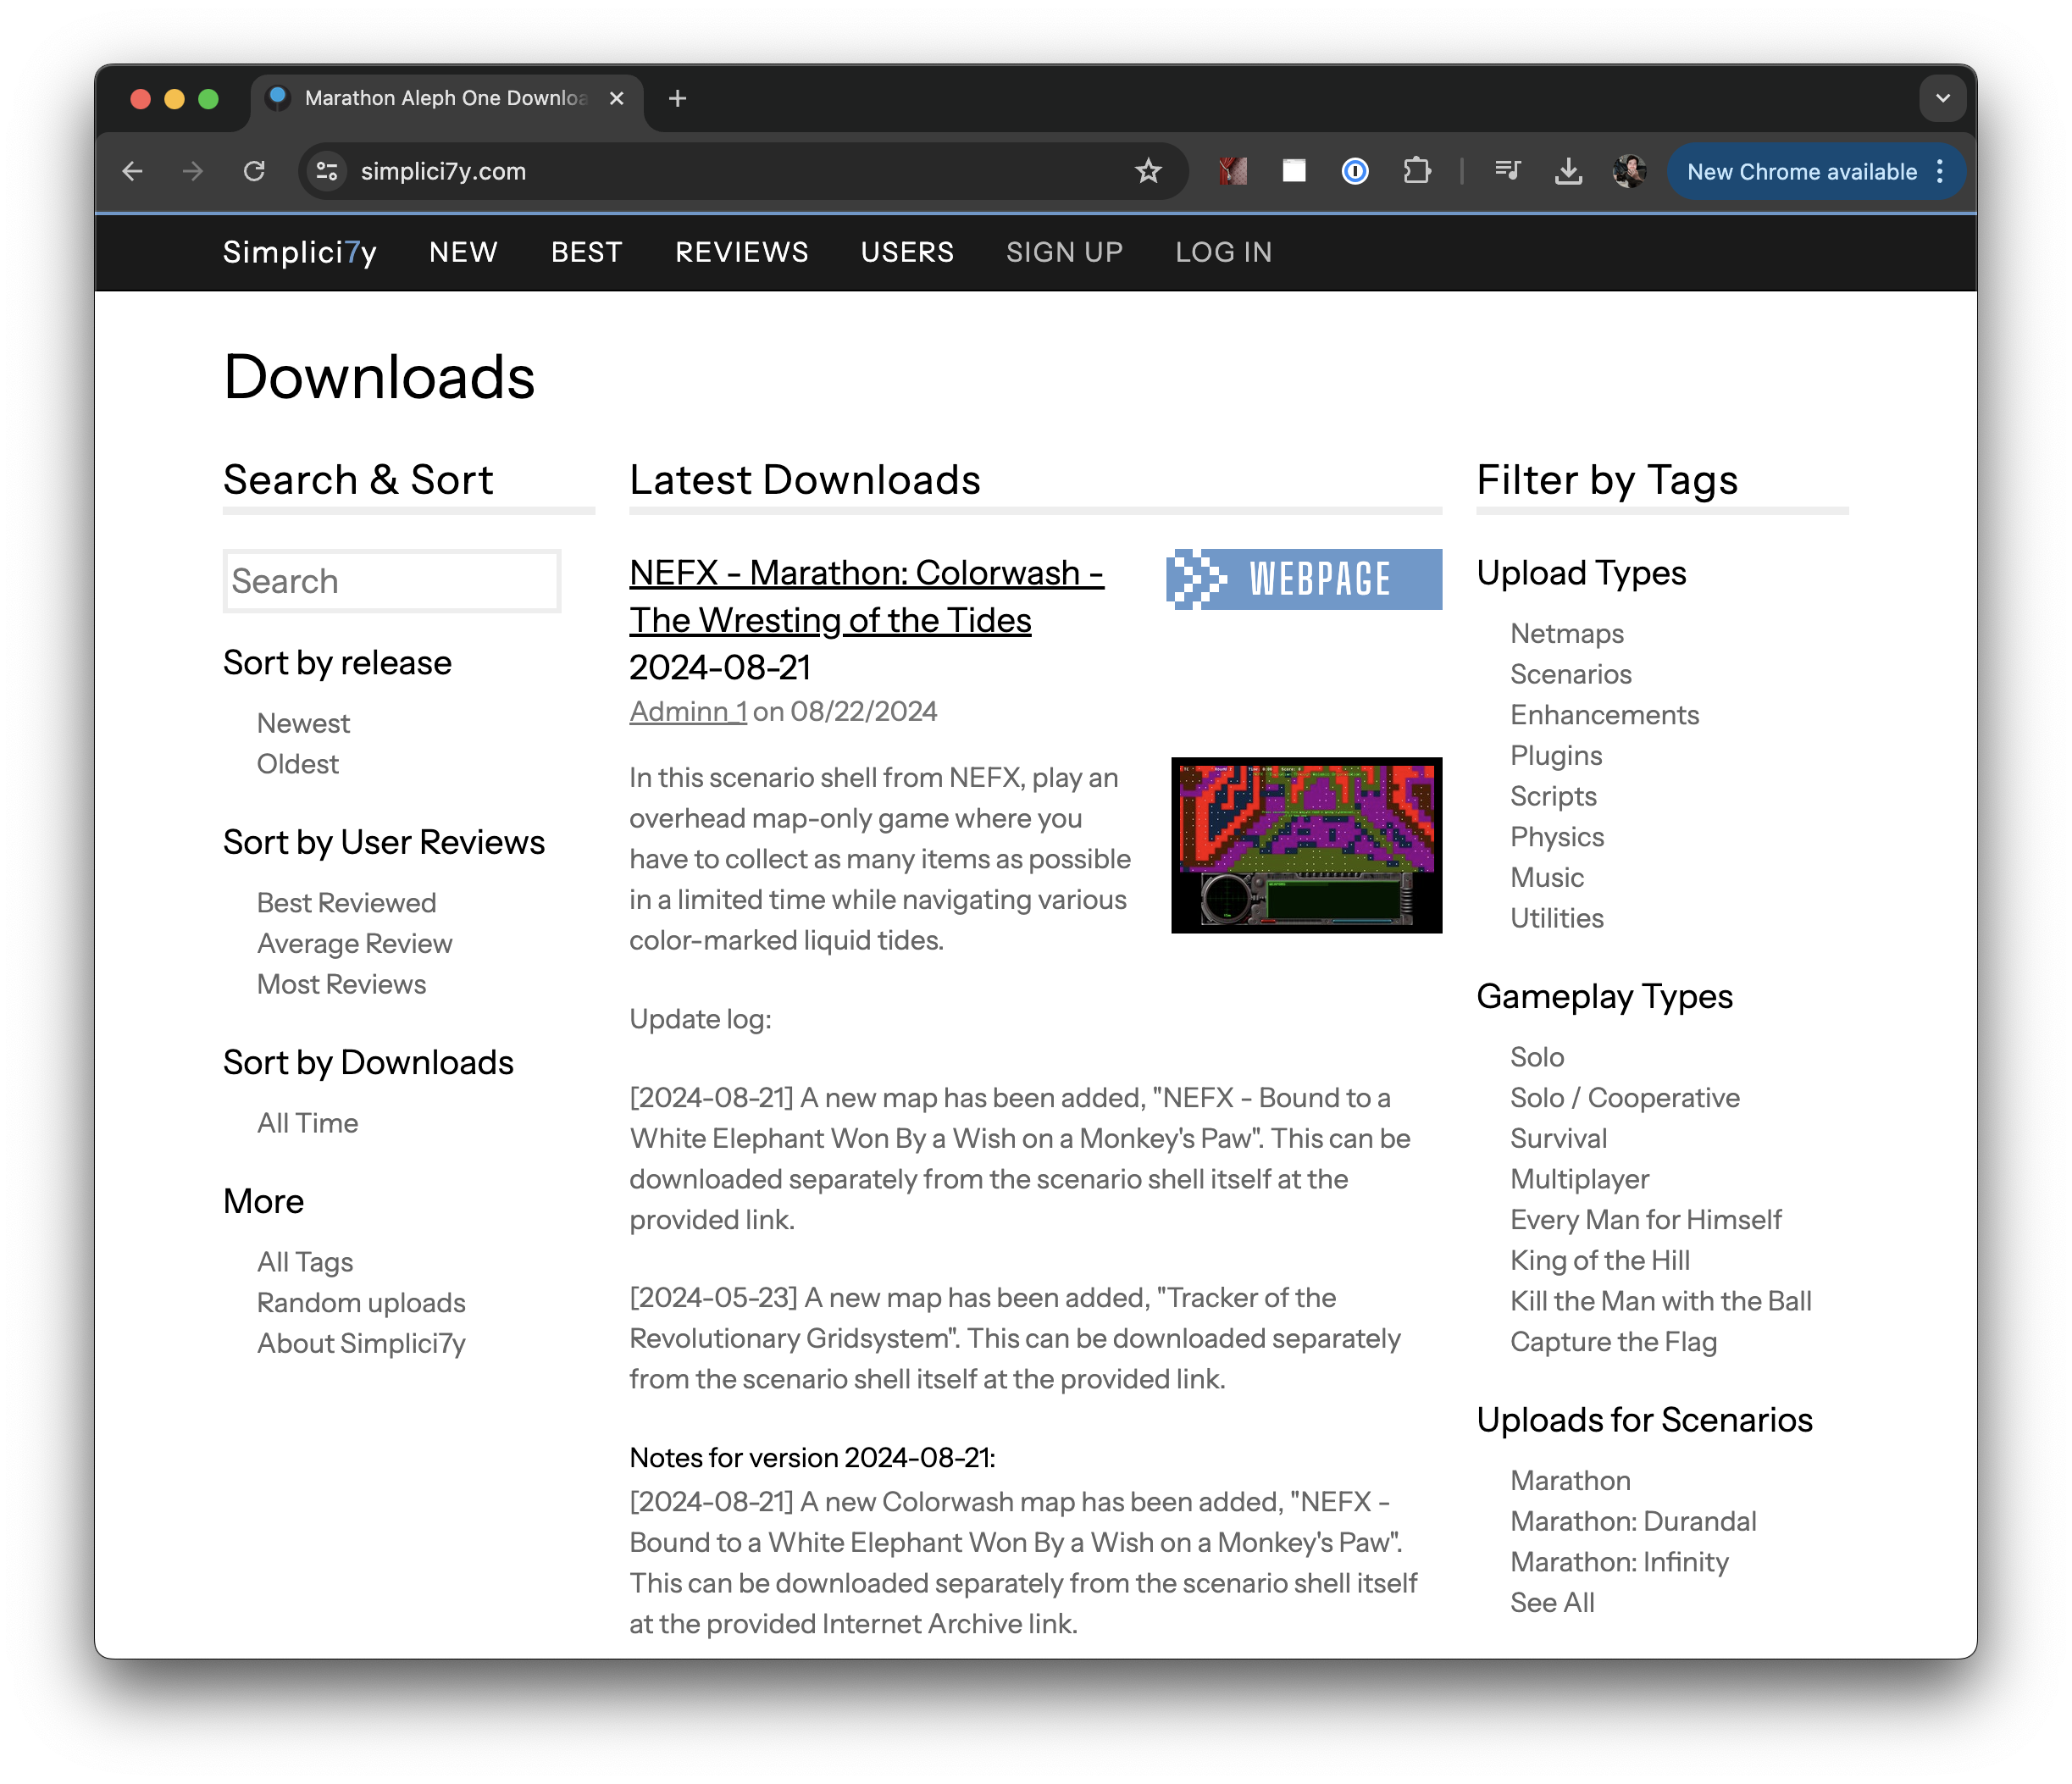Open the USERS menu item
The width and height of the screenshot is (2072, 1784).
click(907, 252)
